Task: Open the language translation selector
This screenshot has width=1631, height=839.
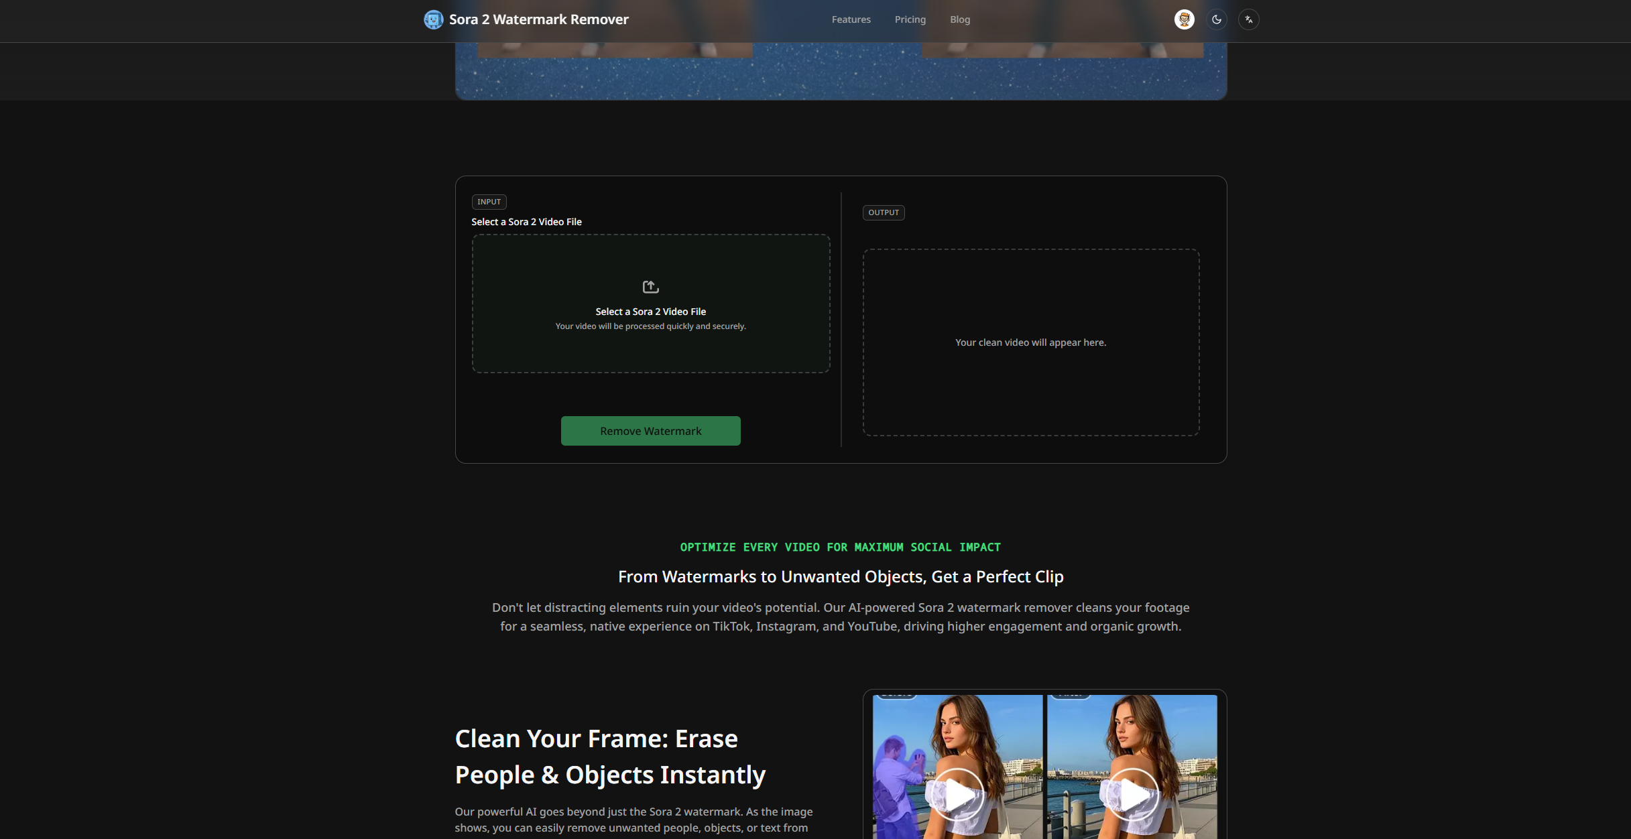Action: point(1248,19)
